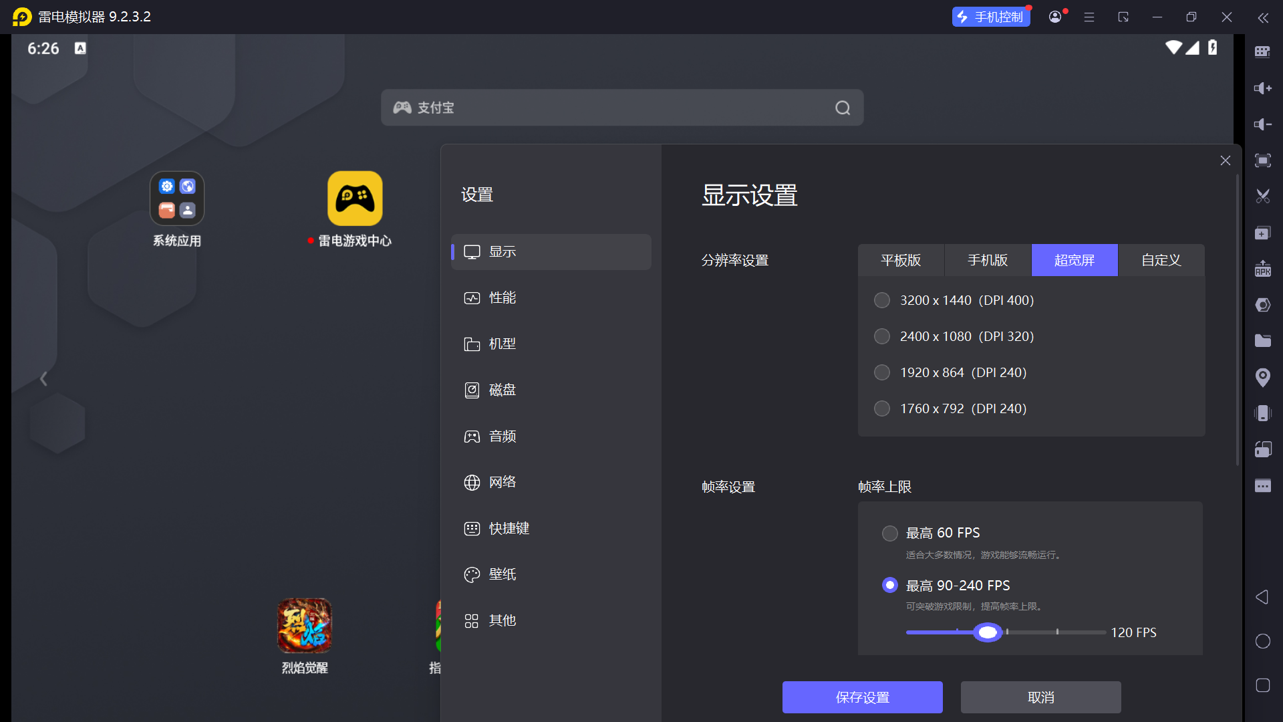Viewport: 1283px width, 722px height.
Task: Switch to 平板版 resolution tab
Action: 901,260
